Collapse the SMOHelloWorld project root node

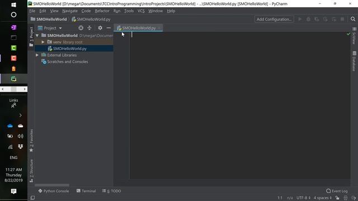37,36
